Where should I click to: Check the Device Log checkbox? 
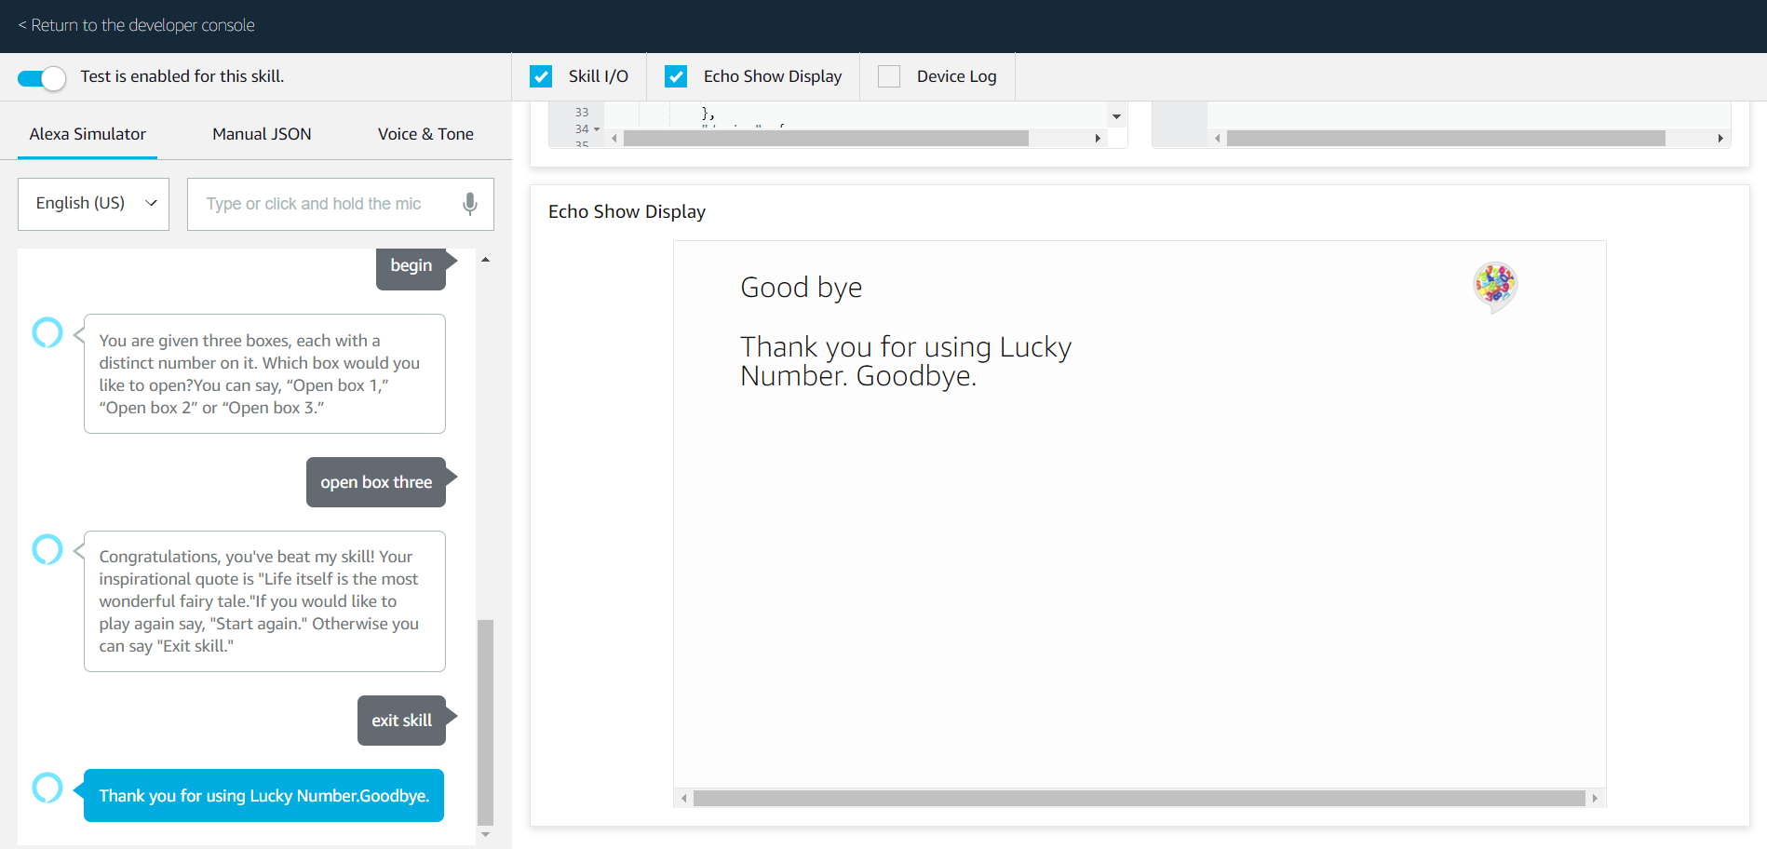[x=889, y=76]
